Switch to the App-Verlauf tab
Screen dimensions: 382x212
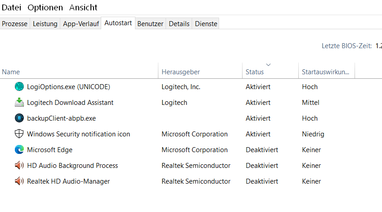click(81, 24)
